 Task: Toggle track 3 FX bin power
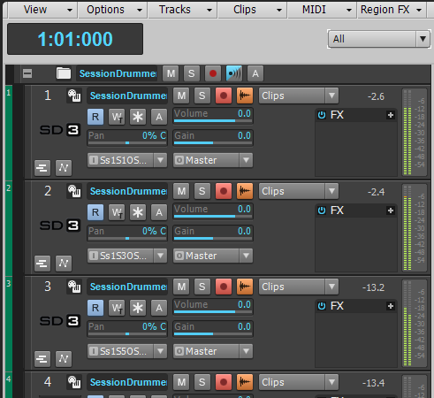(x=322, y=306)
